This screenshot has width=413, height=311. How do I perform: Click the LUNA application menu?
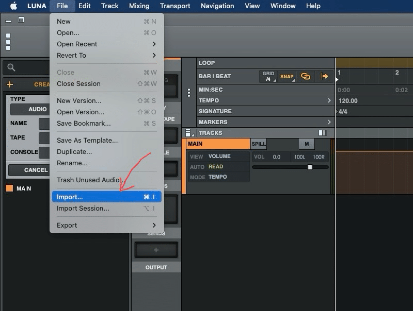pos(37,6)
